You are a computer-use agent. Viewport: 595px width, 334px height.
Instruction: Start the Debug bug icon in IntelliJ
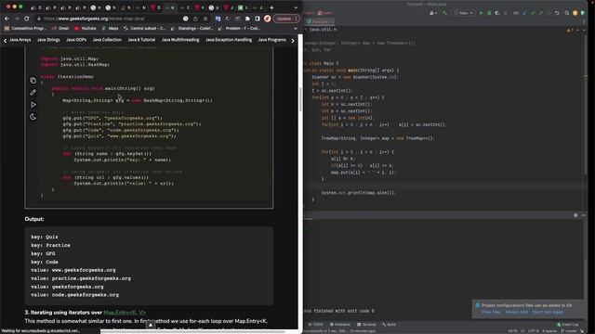click(489, 13)
